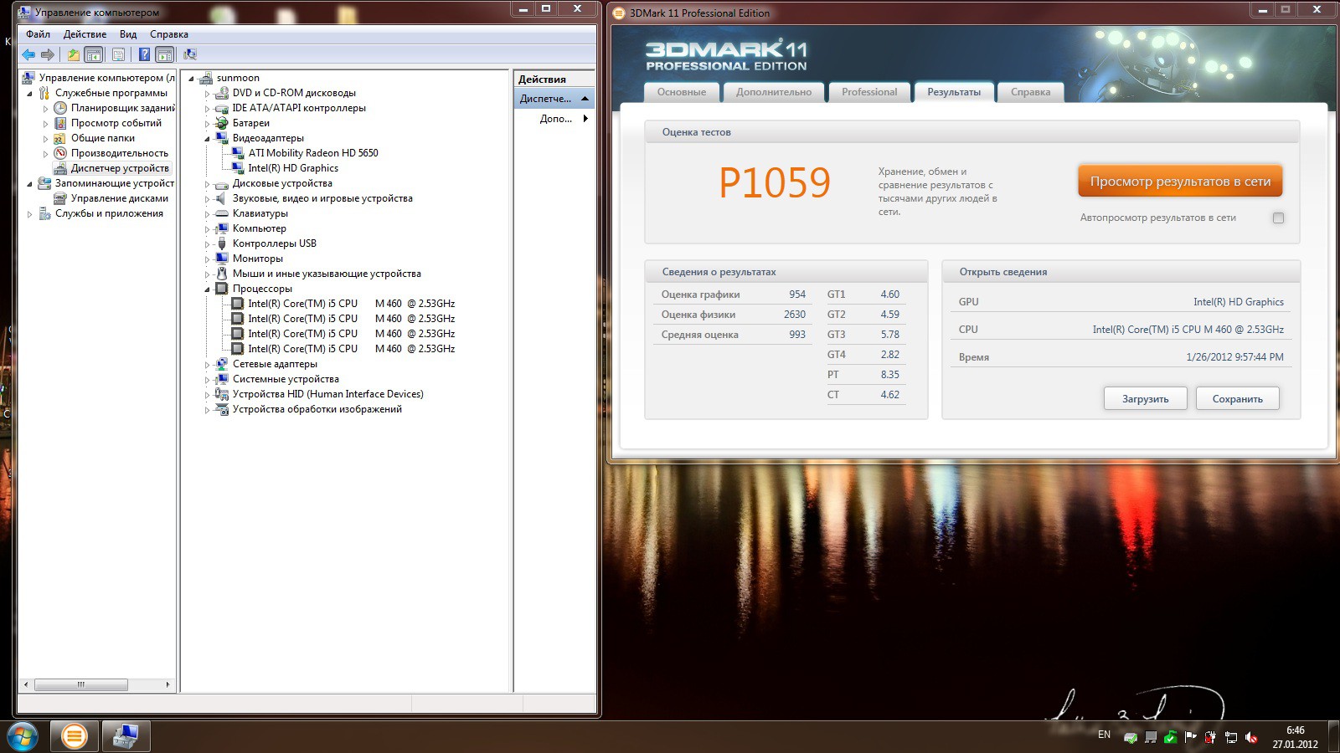Image resolution: width=1340 pixels, height=753 pixels.
Task: Click the P1059 score text
Action: tap(774, 182)
